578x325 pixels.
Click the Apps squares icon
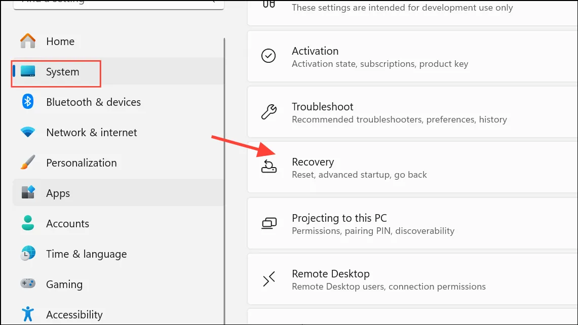click(x=28, y=192)
